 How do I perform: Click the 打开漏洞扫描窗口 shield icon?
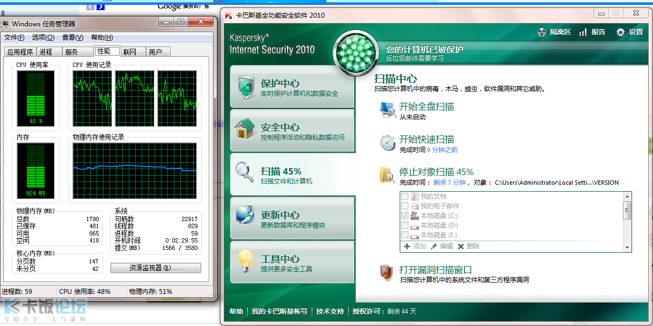(387, 272)
